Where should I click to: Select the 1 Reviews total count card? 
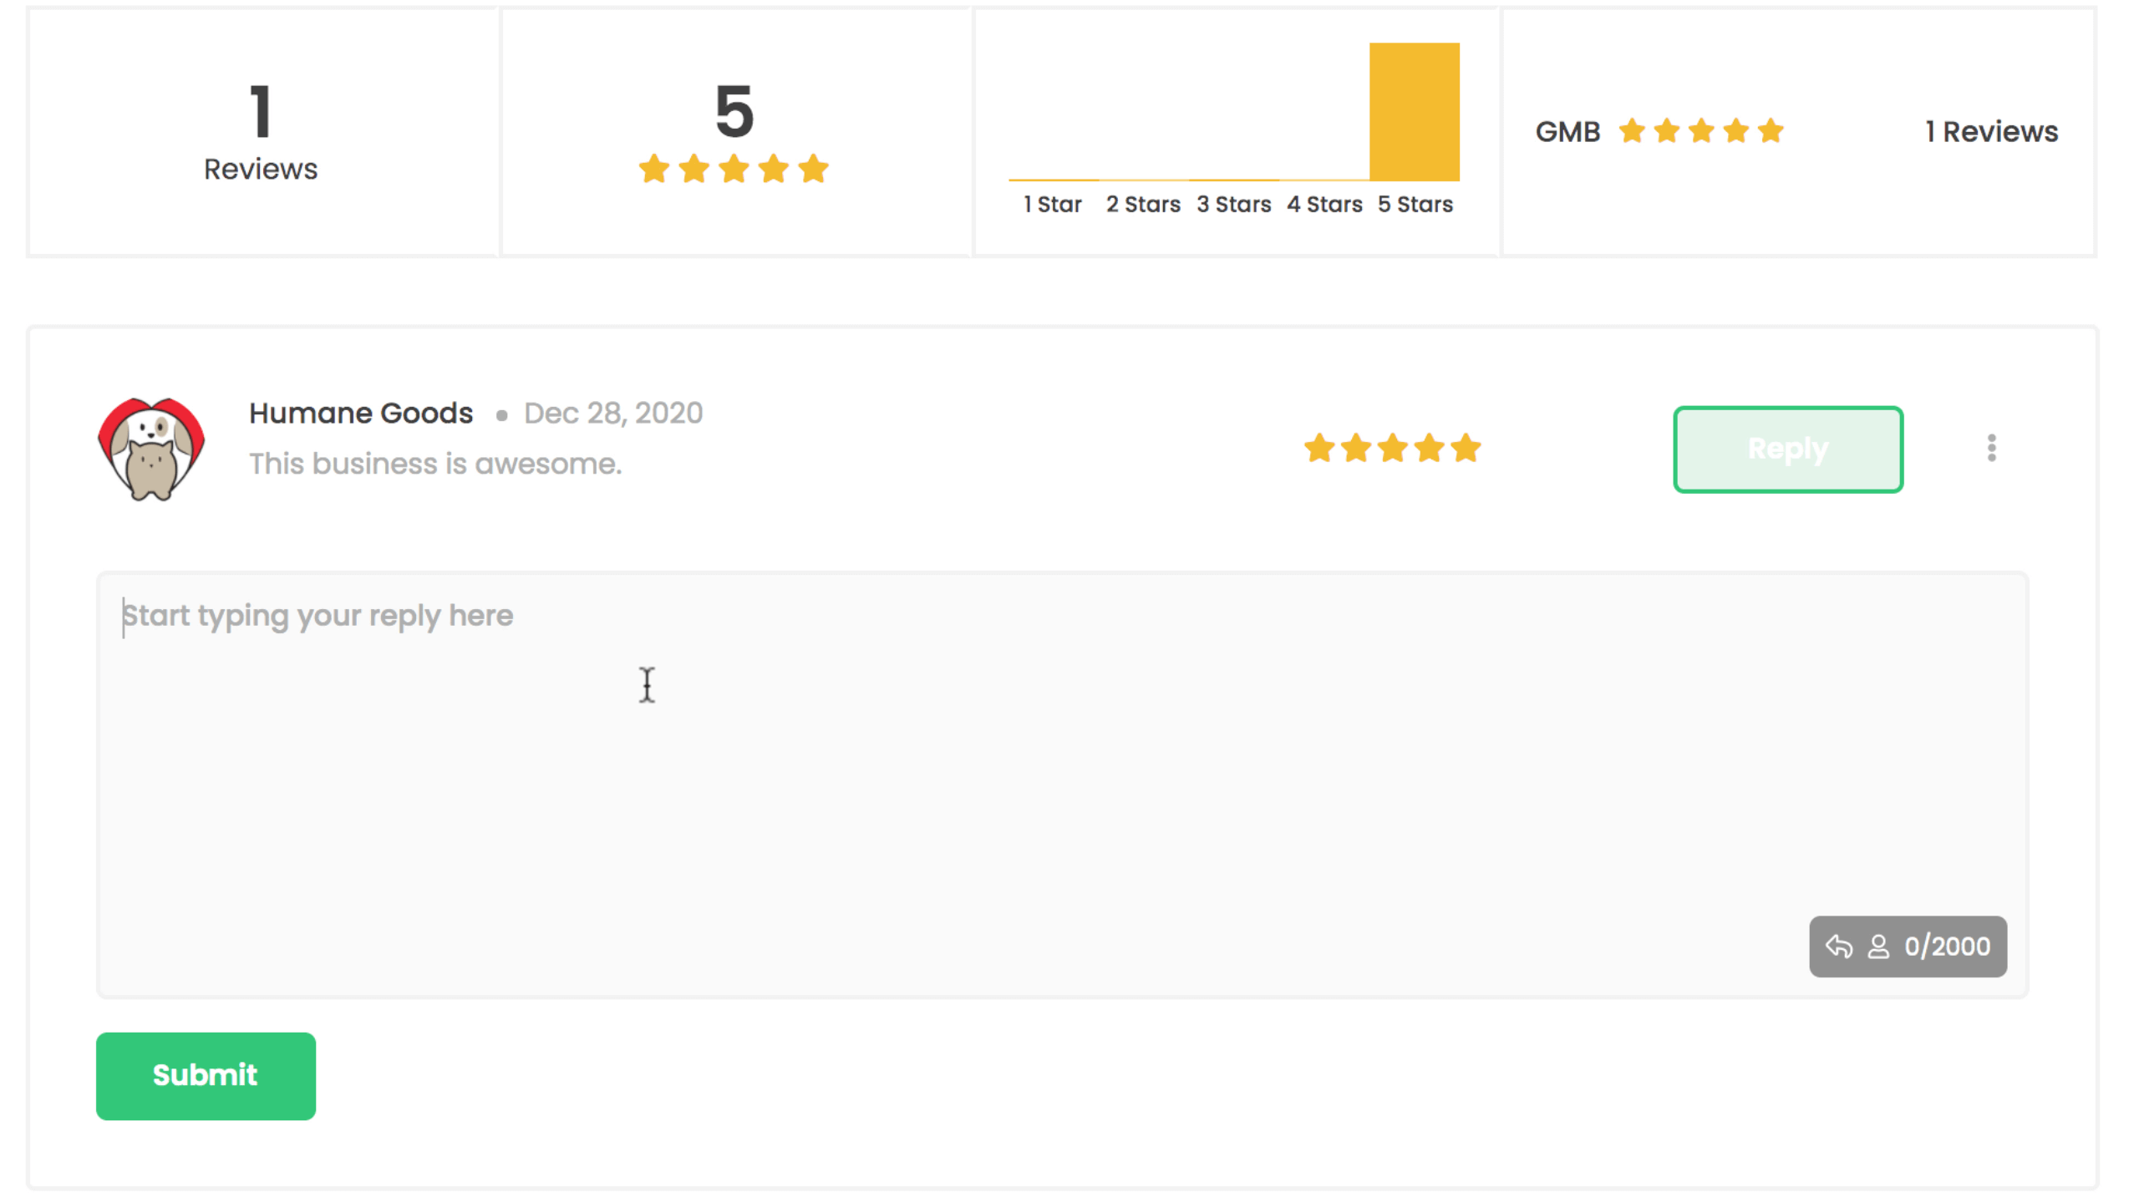[262, 131]
